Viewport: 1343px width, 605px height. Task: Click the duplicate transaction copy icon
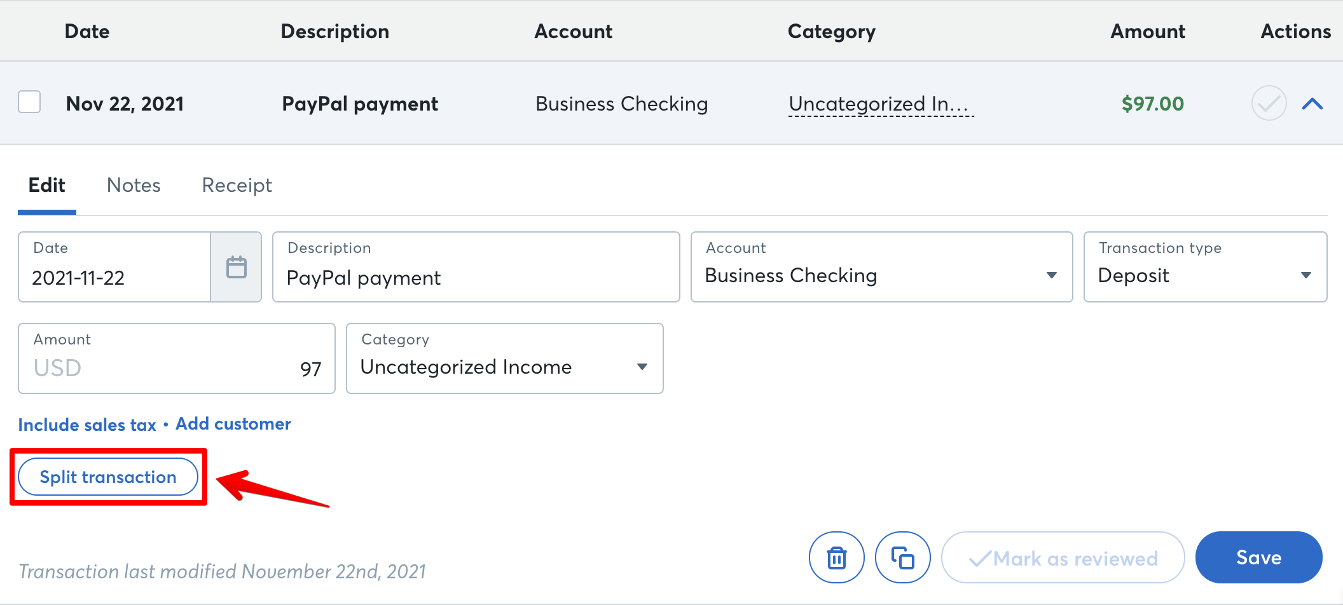tap(902, 558)
